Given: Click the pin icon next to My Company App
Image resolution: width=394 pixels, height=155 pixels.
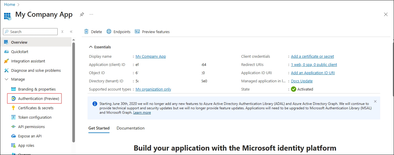Looking at the screenshot, I should (82, 14).
